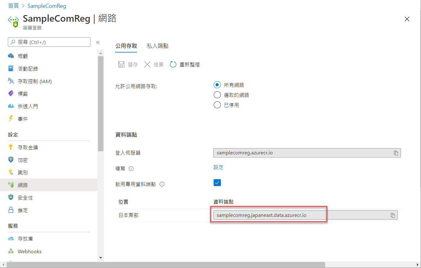Copy the japaneast data endpoint value
The image size is (421, 268).
(x=393, y=215)
